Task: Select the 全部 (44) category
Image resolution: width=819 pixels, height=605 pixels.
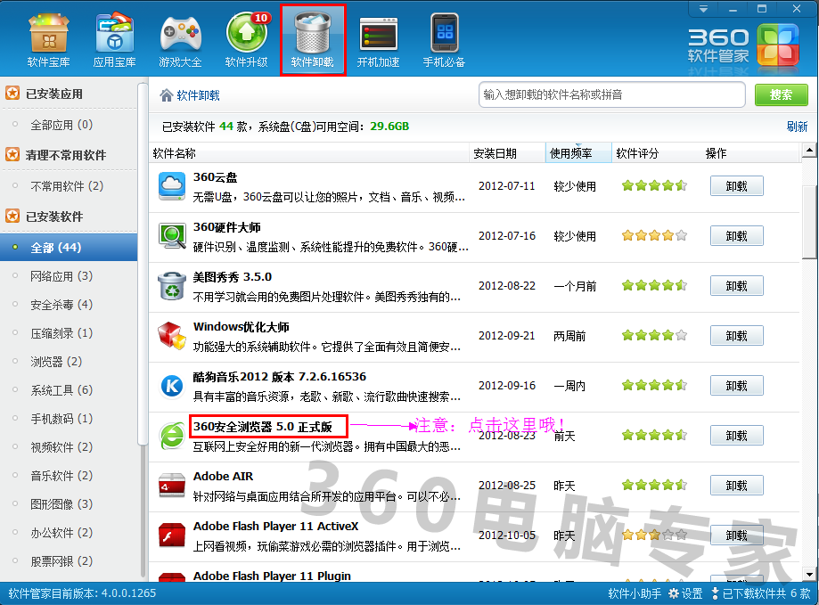Action: click(55, 248)
